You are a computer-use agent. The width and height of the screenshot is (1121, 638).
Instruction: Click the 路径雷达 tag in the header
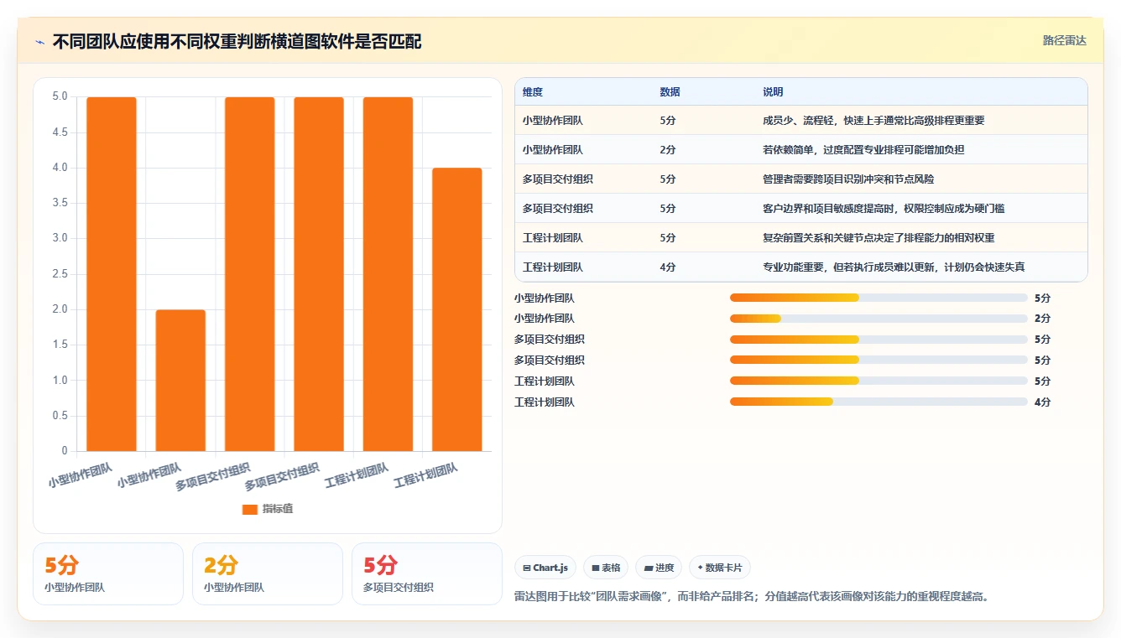pyautogui.click(x=1064, y=40)
